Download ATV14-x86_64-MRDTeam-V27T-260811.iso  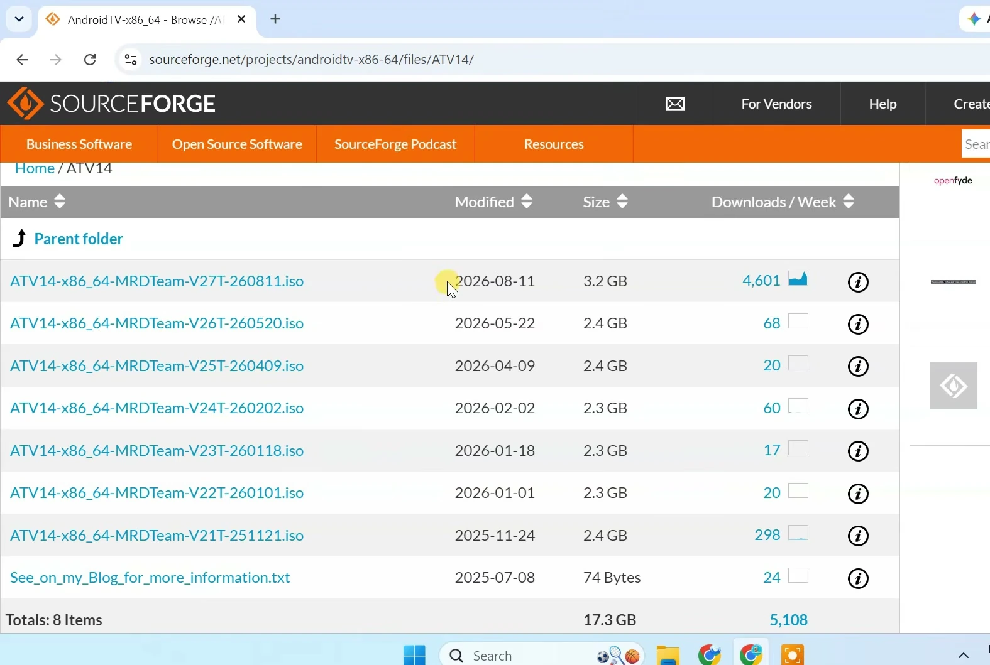[x=157, y=281]
